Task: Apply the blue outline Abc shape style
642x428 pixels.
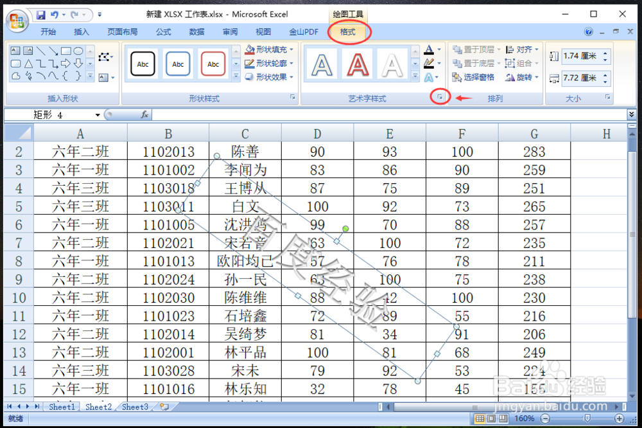Action: click(x=178, y=64)
